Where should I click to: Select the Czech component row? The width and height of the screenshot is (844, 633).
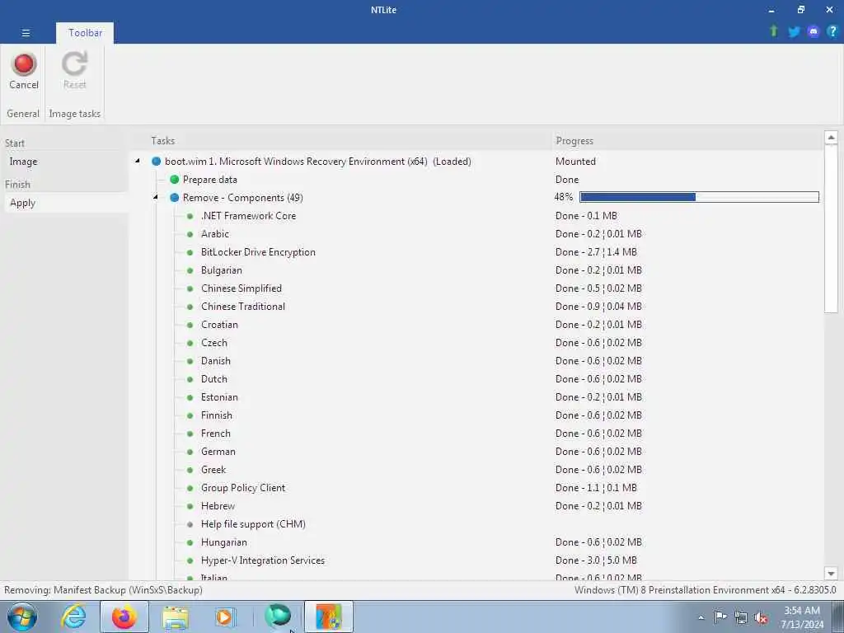pyautogui.click(x=213, y=343)
